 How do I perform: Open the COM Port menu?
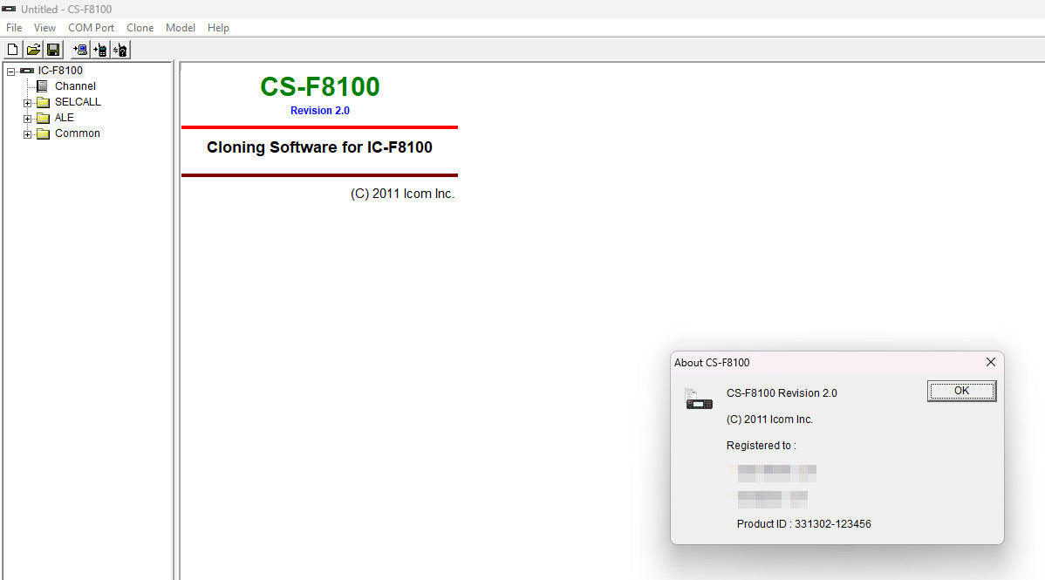[92, 28]
